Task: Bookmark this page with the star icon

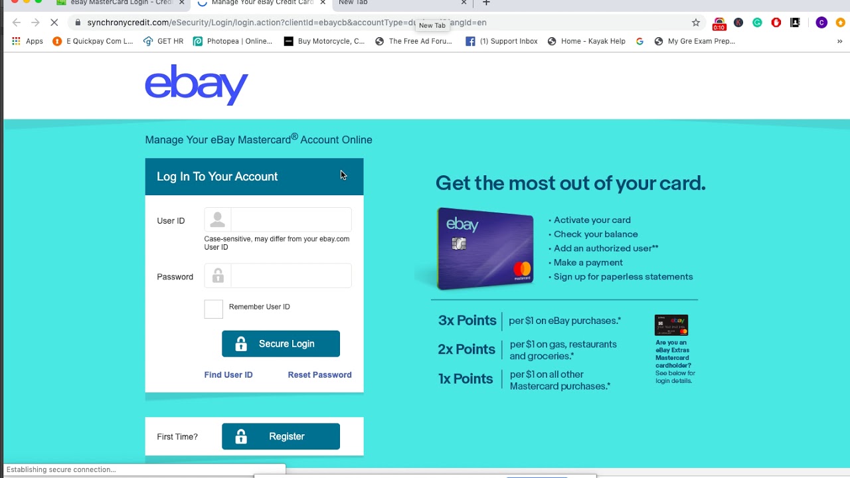Action: tap(696, 23)
